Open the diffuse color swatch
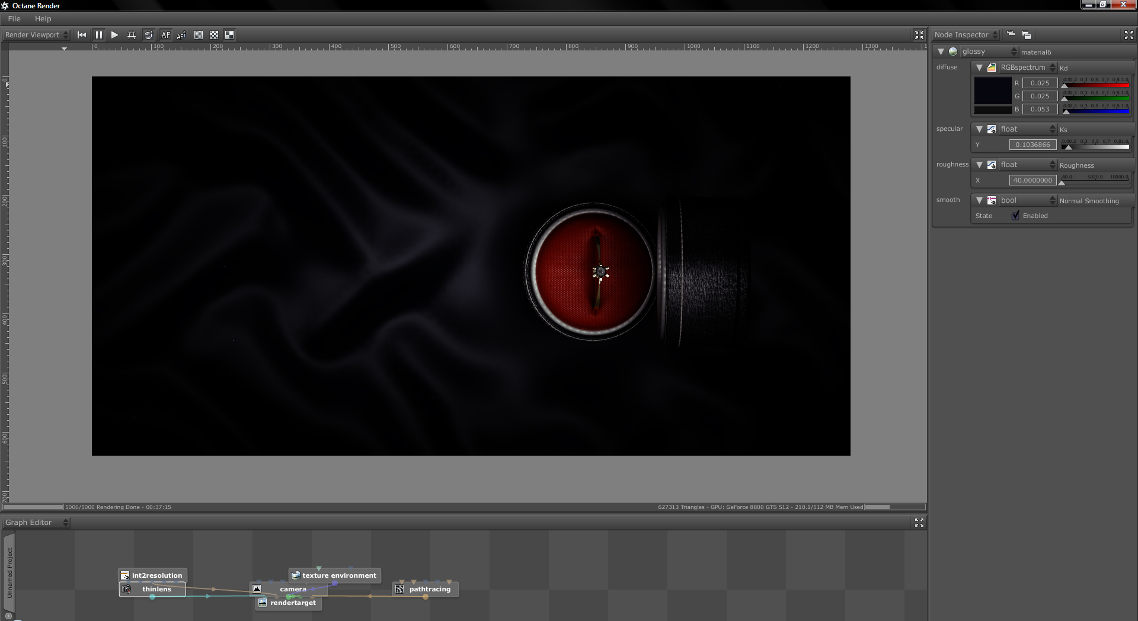Viewport: 1138px width, 621px height. (993, 91)
